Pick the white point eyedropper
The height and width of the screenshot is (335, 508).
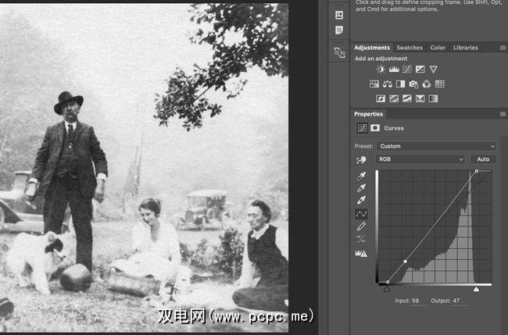click(x=361, y=200)
